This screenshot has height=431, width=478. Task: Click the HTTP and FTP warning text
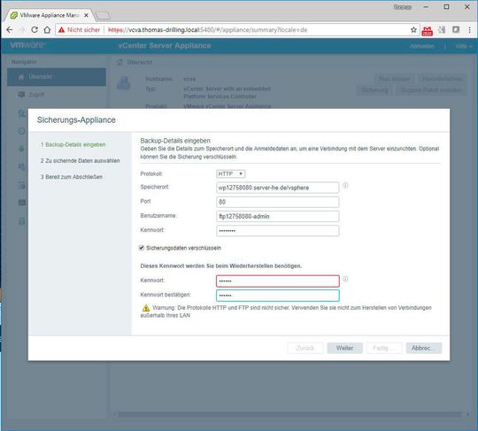coord(287,312)
